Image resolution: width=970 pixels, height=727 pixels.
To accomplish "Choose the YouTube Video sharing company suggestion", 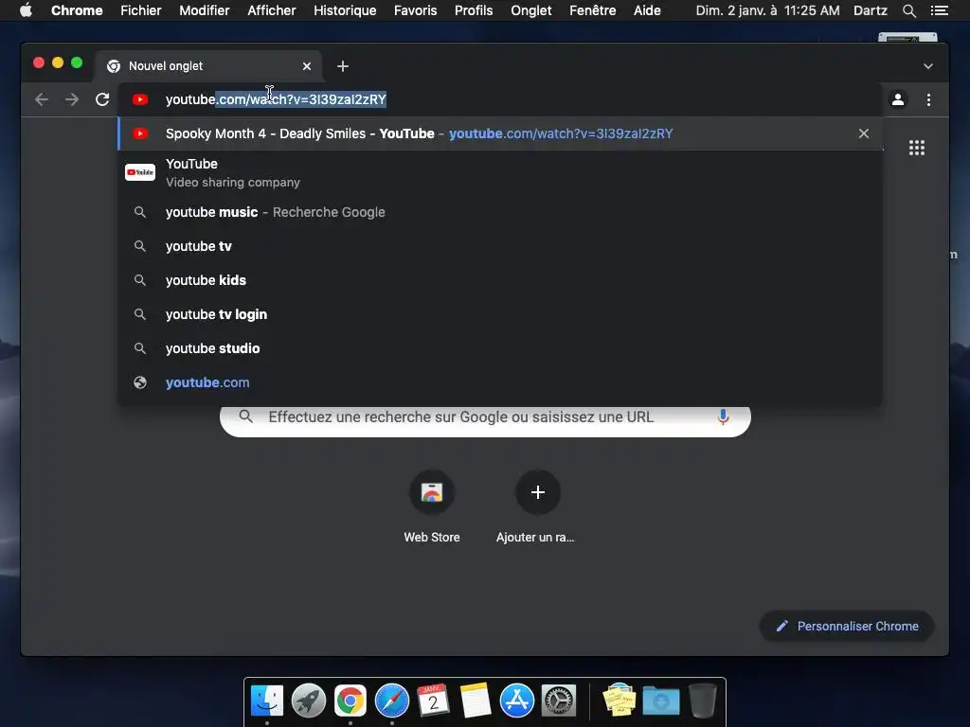I will 500,173.
